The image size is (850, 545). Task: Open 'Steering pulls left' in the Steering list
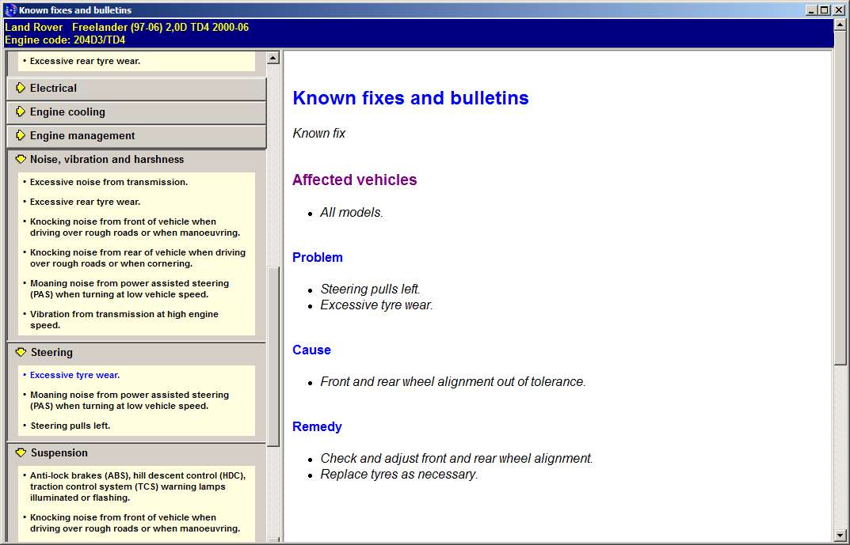click(71, 426)
